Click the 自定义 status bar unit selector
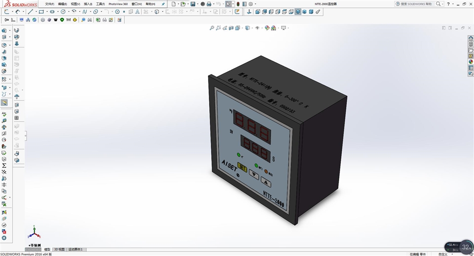Screen dimensions: 474x256 [443, 254]
